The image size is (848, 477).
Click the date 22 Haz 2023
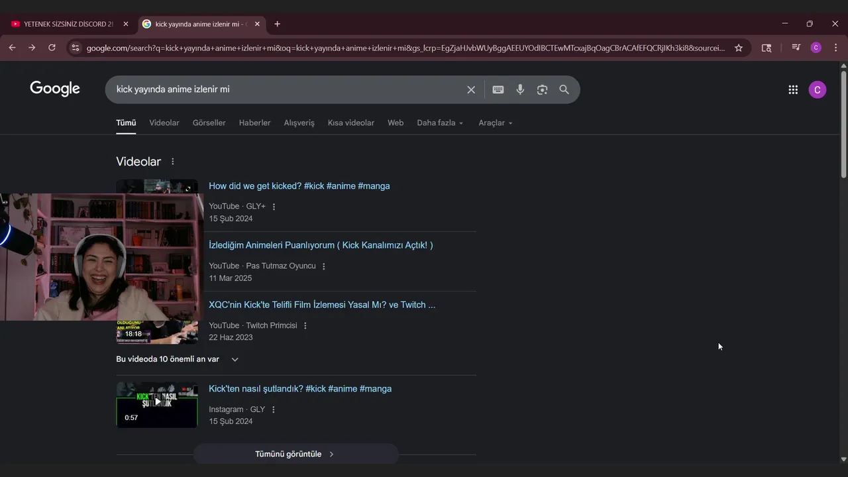coord(231,337)
